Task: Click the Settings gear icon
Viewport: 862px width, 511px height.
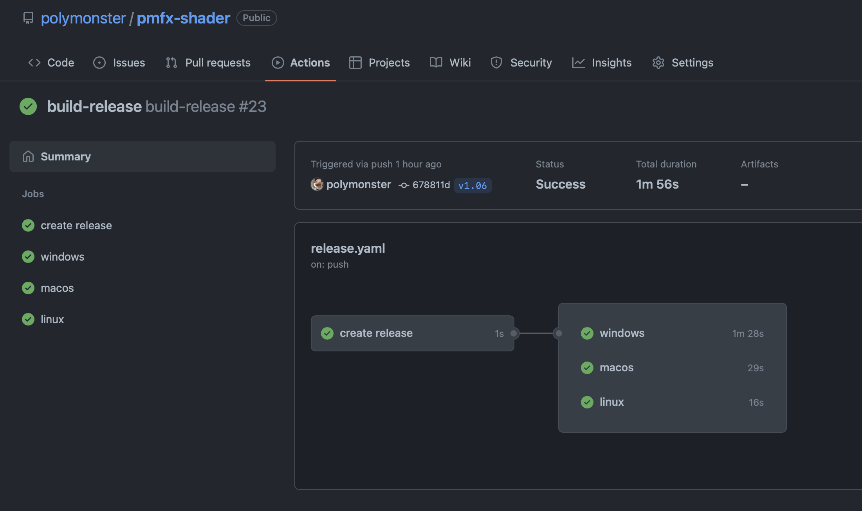Action: tap(658, 63)
